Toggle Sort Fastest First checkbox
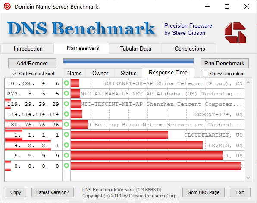Screen dimensions: 257x203 (x=14, y=74)
